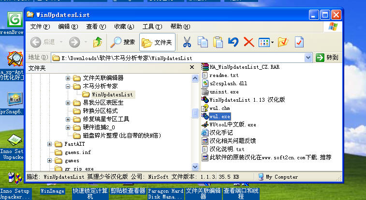Open the WinImage desktop shortcut label

52,191
